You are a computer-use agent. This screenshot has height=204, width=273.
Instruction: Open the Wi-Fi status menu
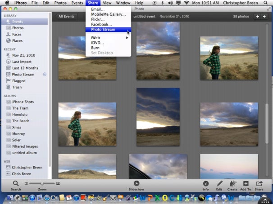[x=187, y=3]
